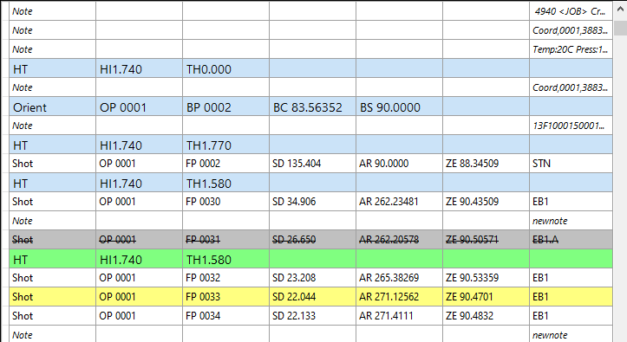The width and height of the screenshot is (627, 342).
Task: Select the ZE 90.43509 cell
Action: click(x=486, y=202)
